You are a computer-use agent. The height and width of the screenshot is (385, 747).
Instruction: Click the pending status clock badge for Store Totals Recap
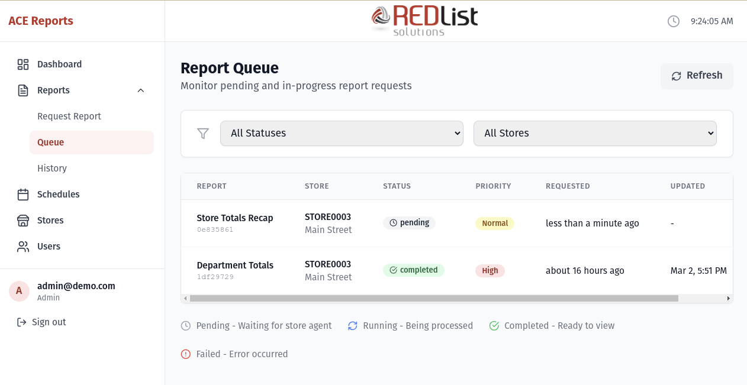click(409, 223)
